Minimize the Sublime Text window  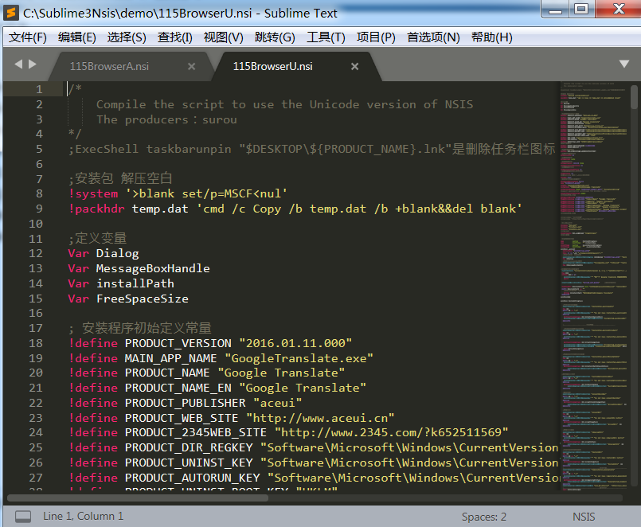coord(555,9)
